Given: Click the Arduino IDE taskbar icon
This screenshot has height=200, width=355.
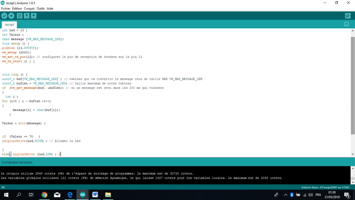Looking at the screenshot, I should point(83,195).
